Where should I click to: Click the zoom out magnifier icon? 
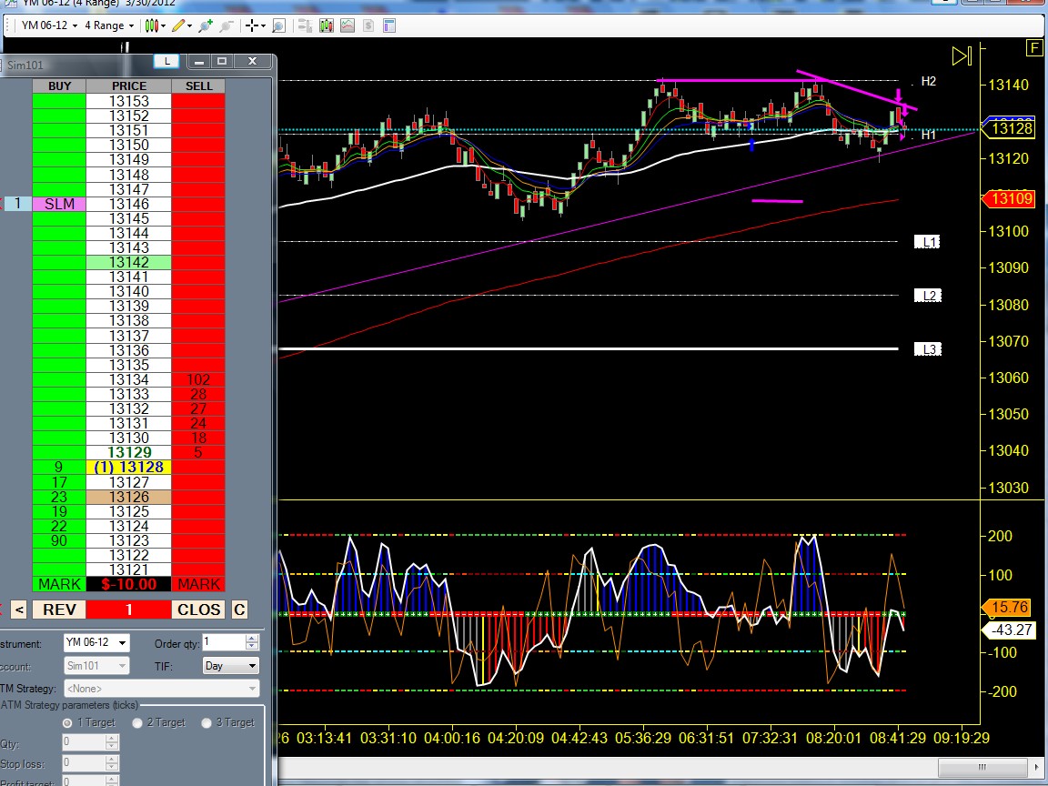(227, 26)
